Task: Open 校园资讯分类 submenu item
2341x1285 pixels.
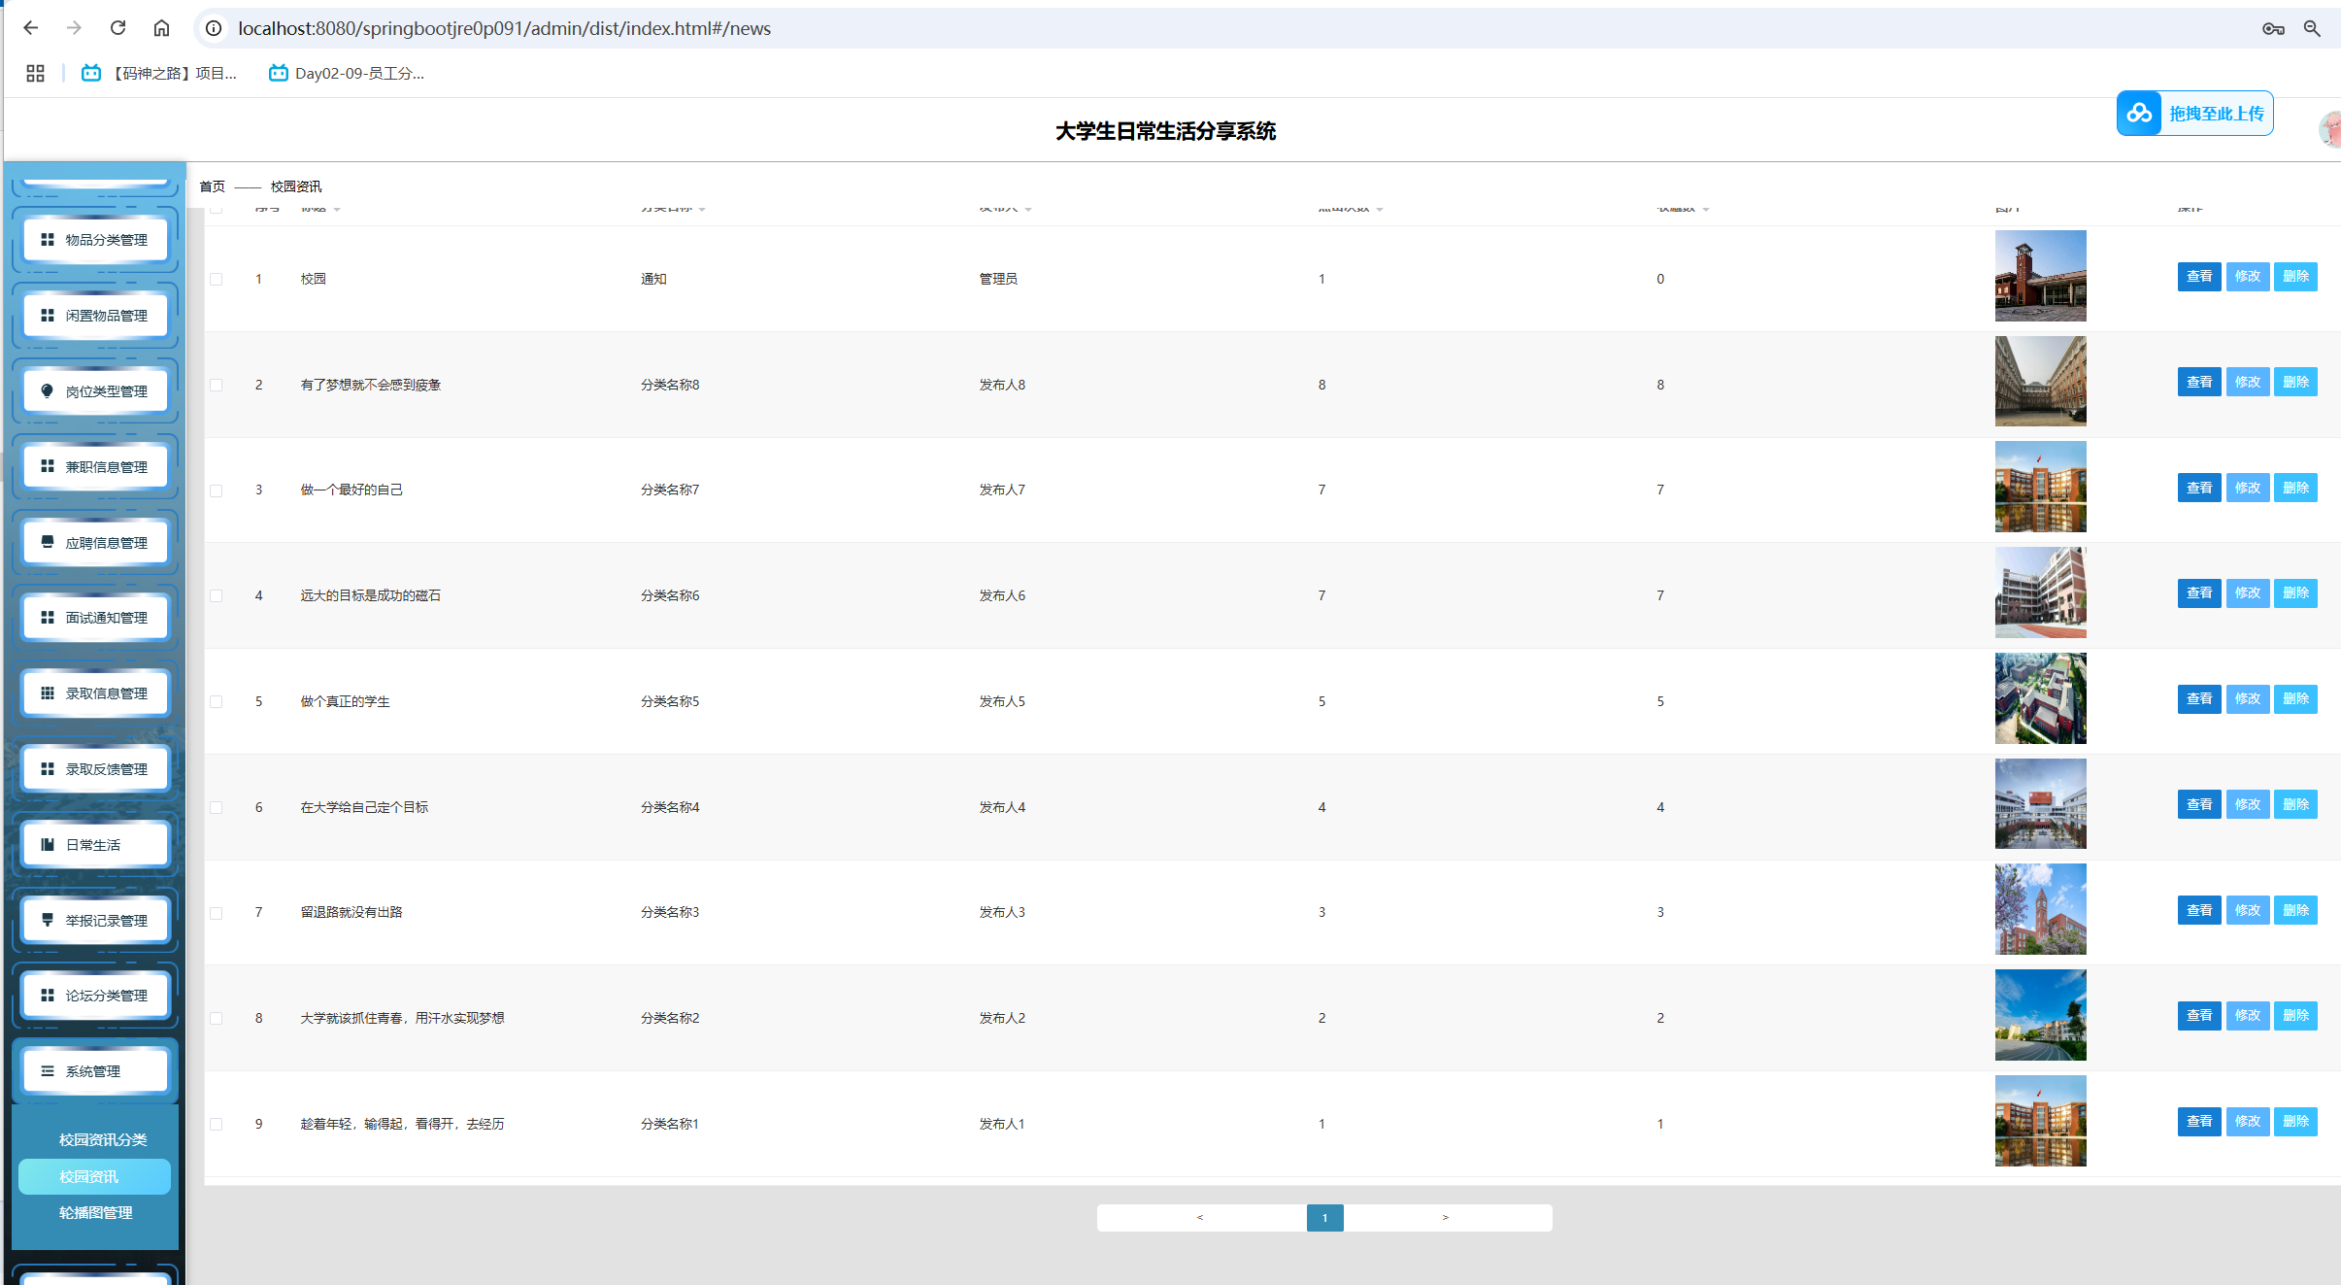Action: (x=102, y=1140)
